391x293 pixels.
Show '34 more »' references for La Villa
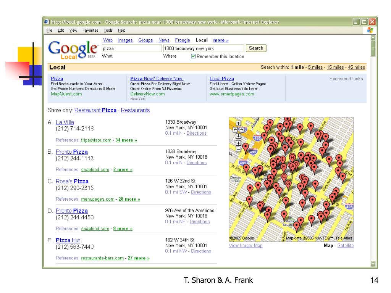pyautogui.click(x=126, y=140)
